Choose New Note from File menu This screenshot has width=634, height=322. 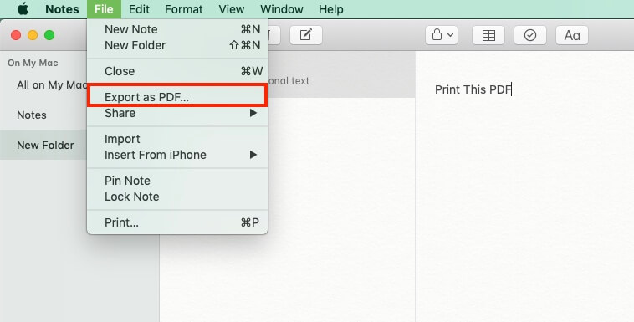pos(177,29)
